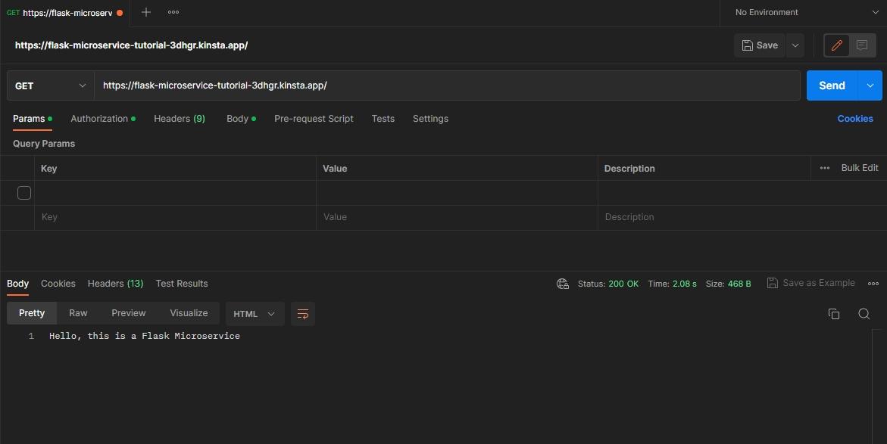This screenshot has height=444, width=887.
Task: Open the Cookies link
Action: click(x=855, y=119)
